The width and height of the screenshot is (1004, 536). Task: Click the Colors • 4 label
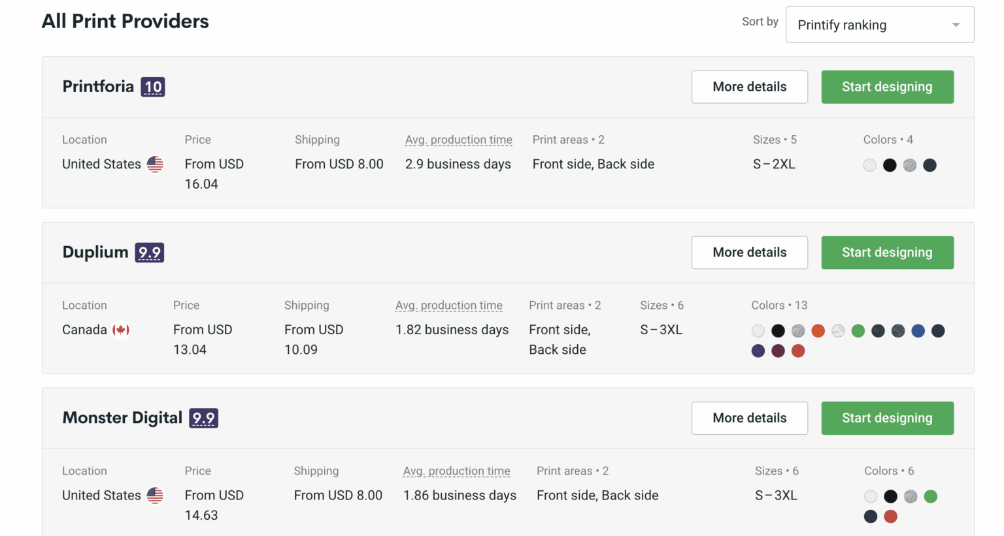(x=888, y=140)
